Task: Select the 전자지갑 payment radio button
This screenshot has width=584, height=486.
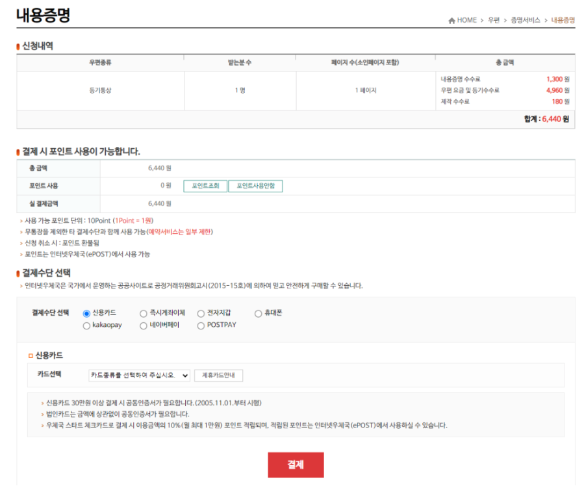Action: tap(200, 313)
